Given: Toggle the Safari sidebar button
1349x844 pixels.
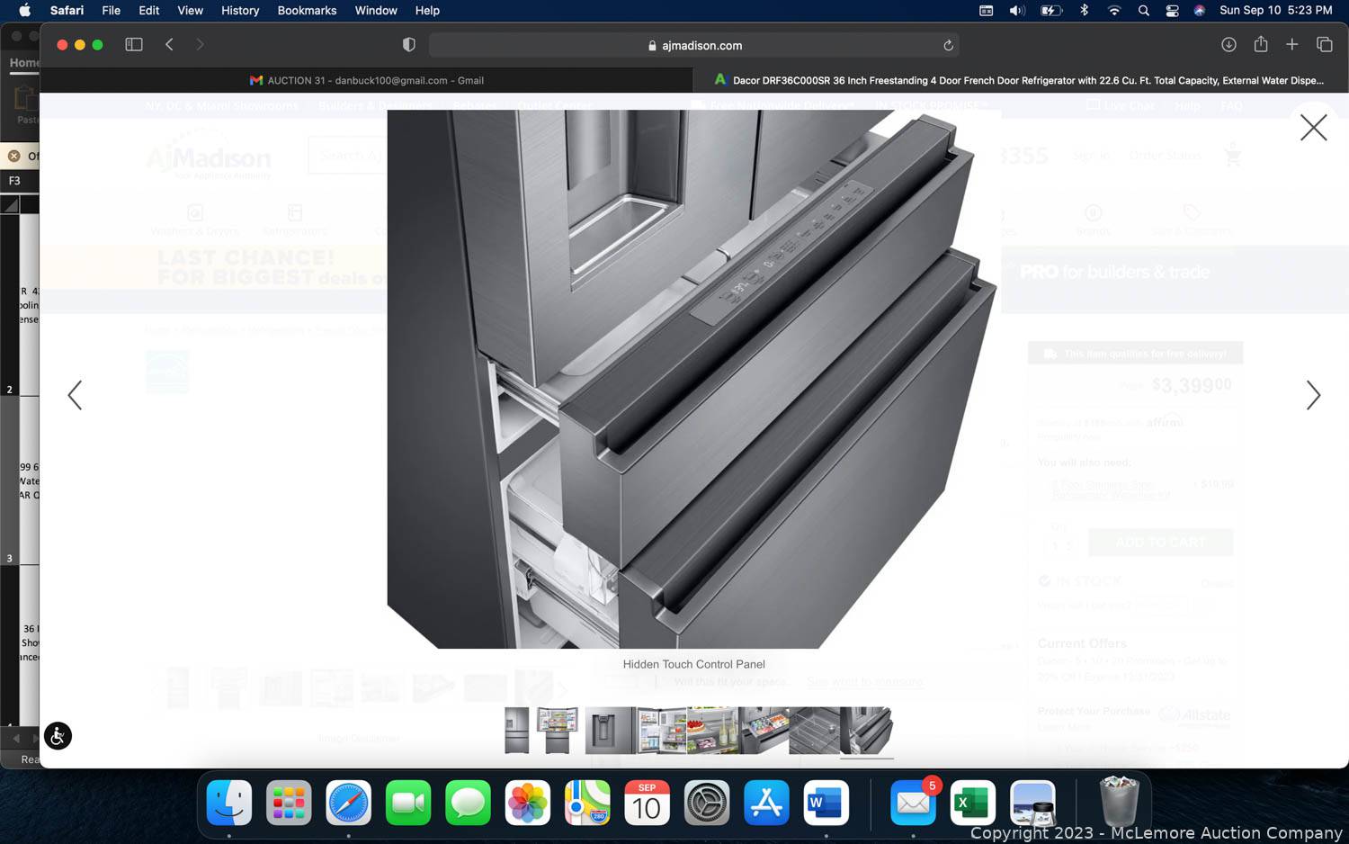Looking at the screenshot, I should click(x=134, y=45).
